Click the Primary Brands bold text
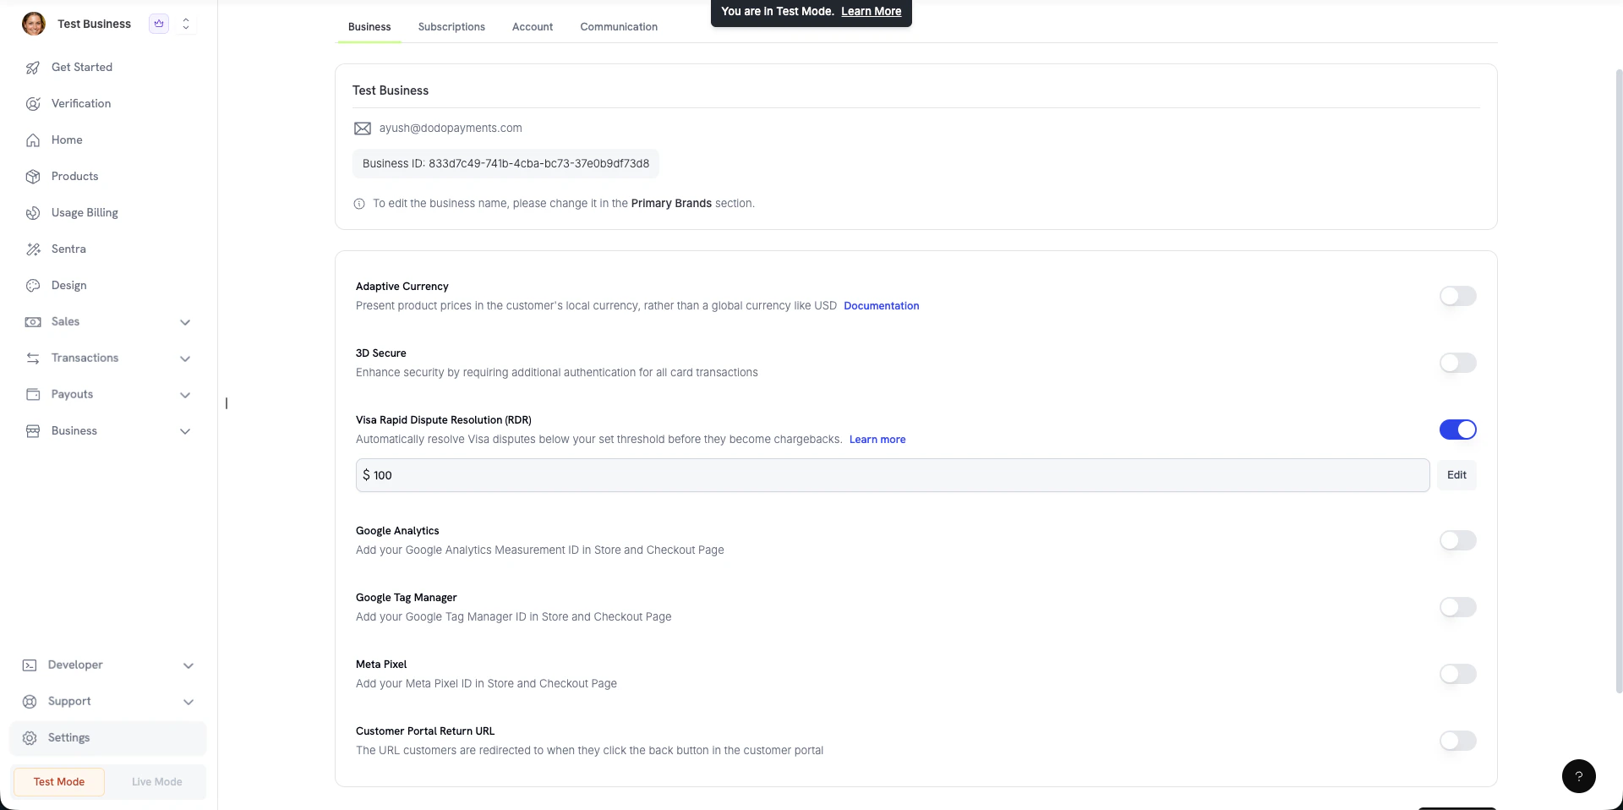The image size is (1623, 810). click(x=671, y=204)
